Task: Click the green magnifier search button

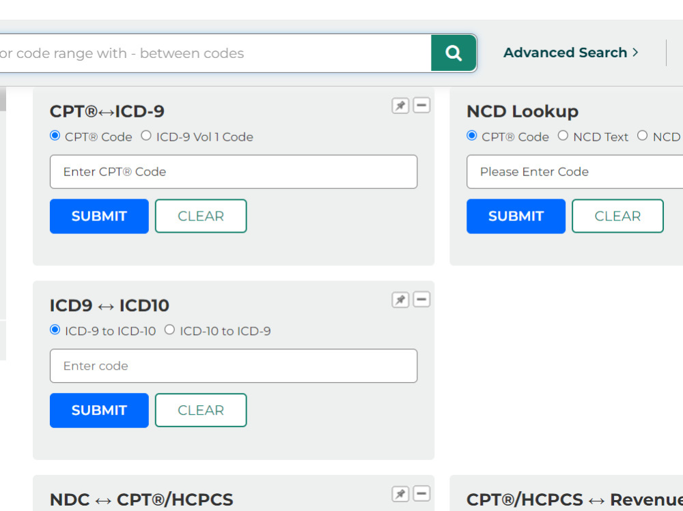Action: (x=454, y=53)
